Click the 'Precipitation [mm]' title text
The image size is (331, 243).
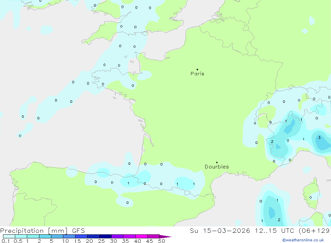tap(34, 231)
